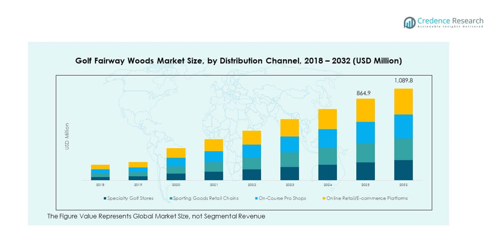Click the 2019 x-axis year label
The height and width of the screenshot is (241, 502).
[x=138, y=185]
